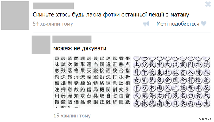Click the circled 学 kanji in right image
Screen dimensions: 214x122
click(206, 64)
